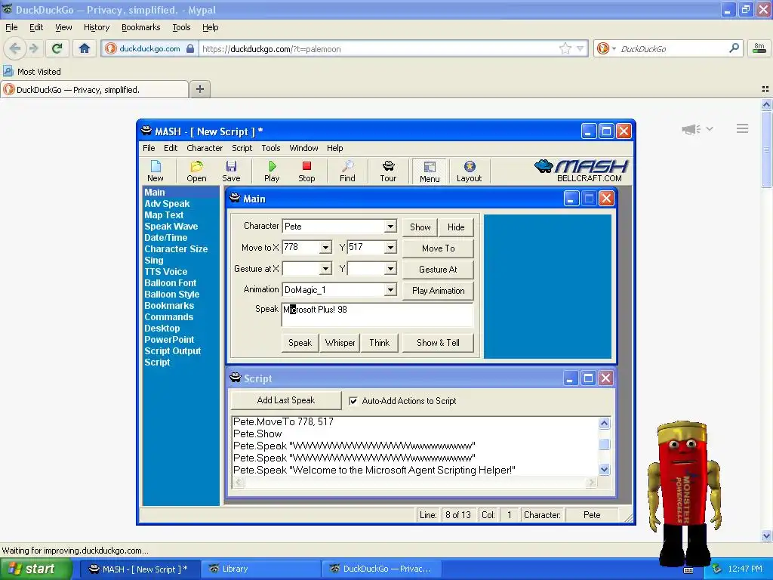Image resolution: width=773 pixels, height=580 pixels.
Task: Click the search magnifier in DuckDuckGo search box
Action: click(734, 48)
